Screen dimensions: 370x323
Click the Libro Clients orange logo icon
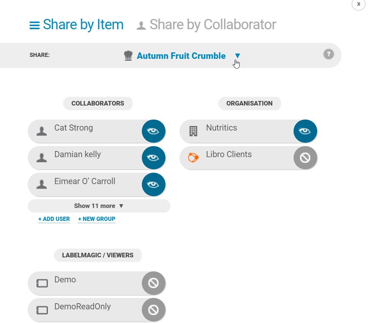193,158
